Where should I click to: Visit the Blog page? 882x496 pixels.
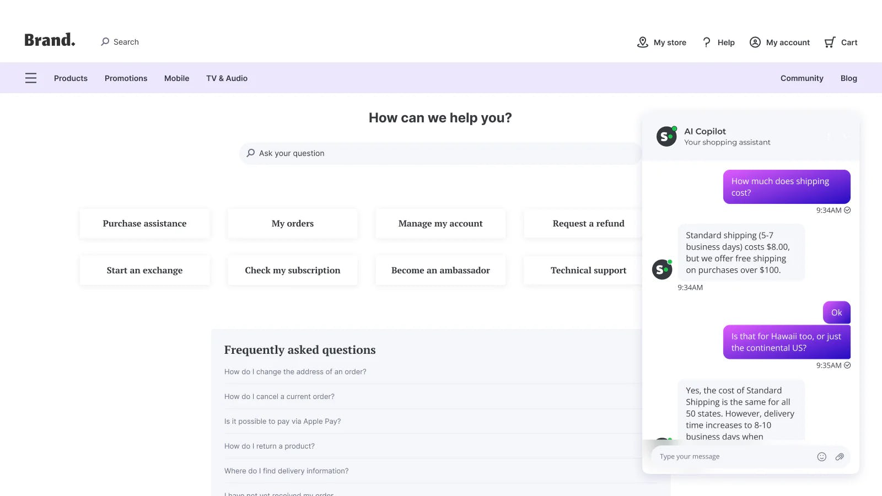pos(848,78)
